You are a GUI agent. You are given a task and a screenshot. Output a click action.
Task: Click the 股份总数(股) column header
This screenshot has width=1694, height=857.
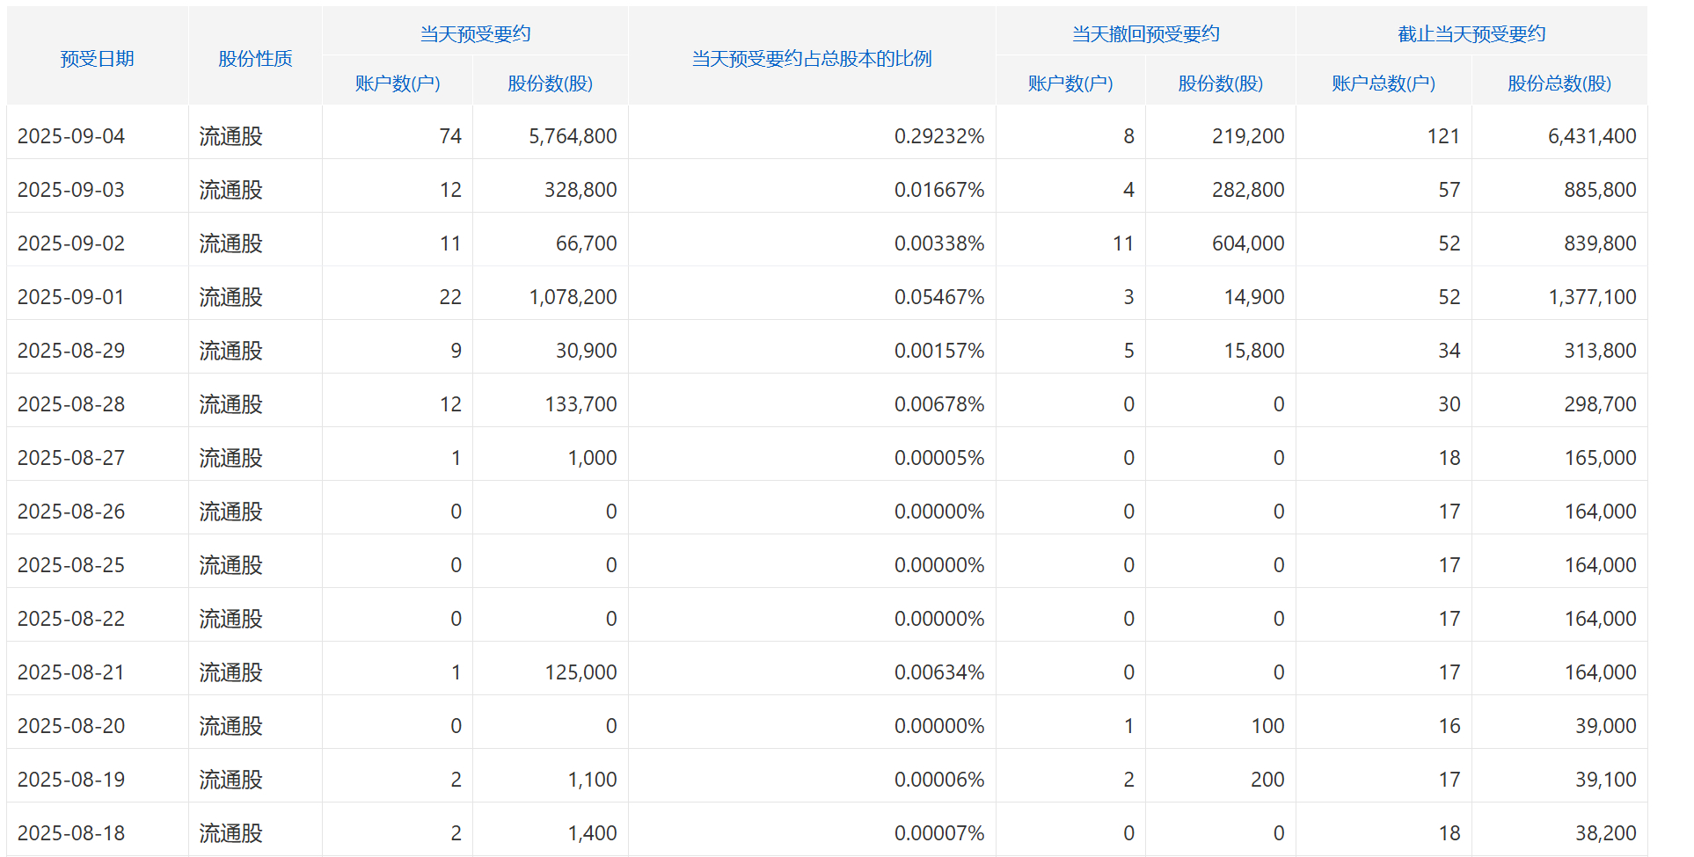(x=1559, y=84)
